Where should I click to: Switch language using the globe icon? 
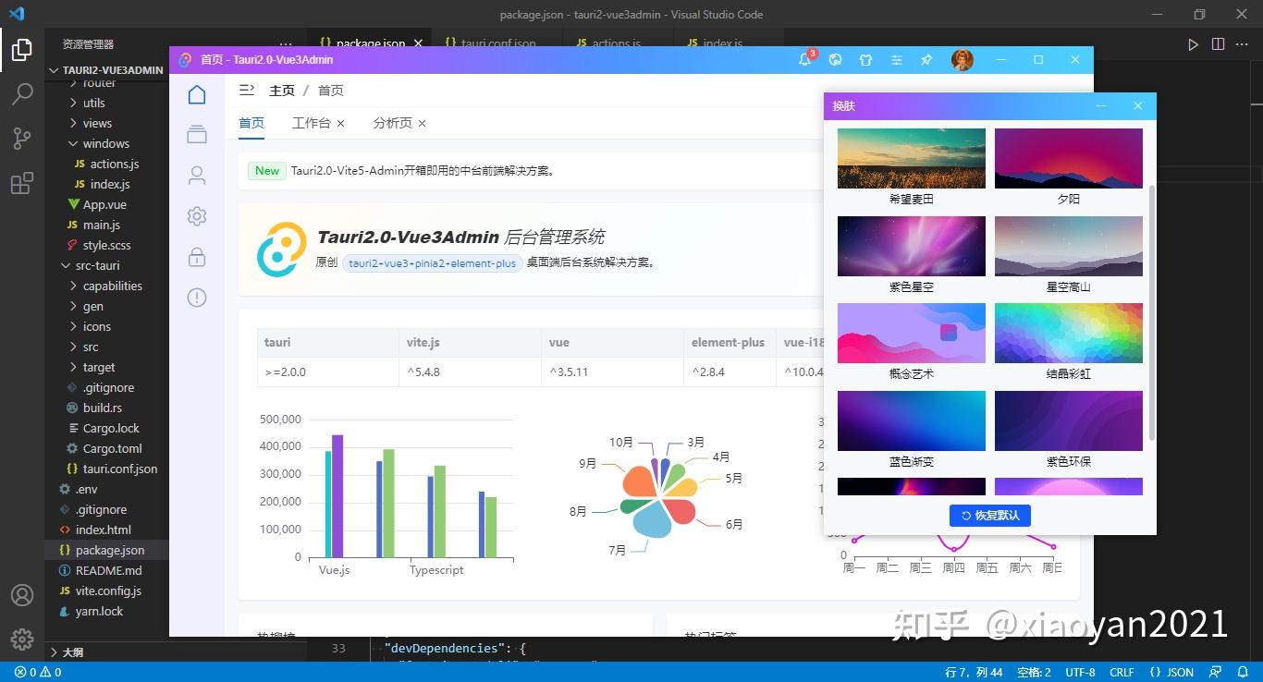835,59
